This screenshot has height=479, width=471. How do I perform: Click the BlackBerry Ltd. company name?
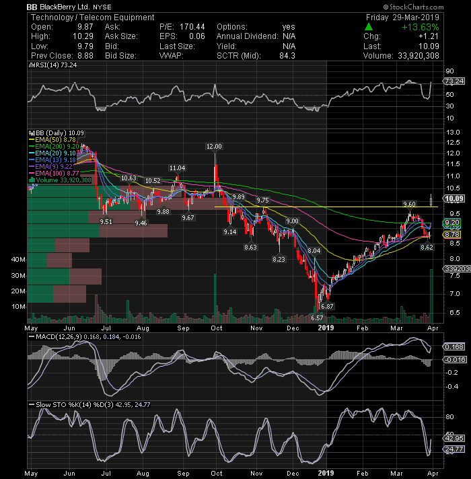click(65, 7)
